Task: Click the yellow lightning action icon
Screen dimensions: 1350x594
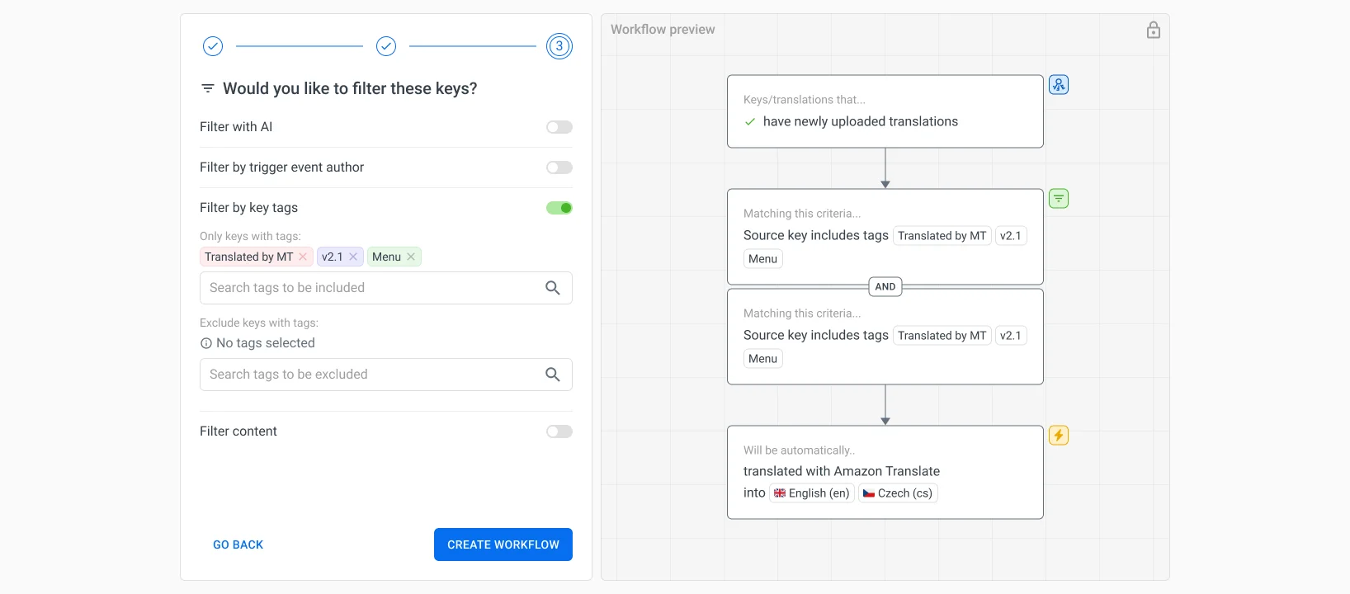Action: pos(1058,436)
